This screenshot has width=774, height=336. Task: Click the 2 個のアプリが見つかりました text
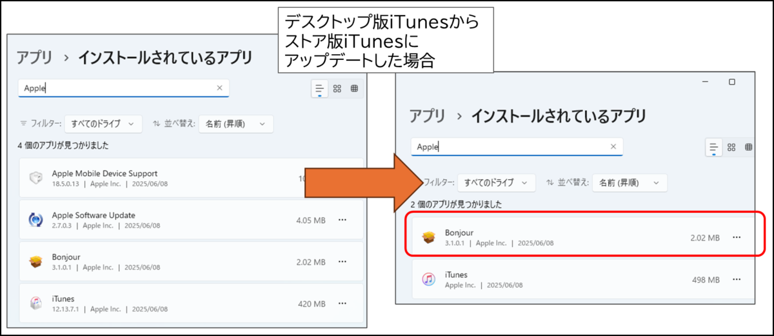point(456,204)
